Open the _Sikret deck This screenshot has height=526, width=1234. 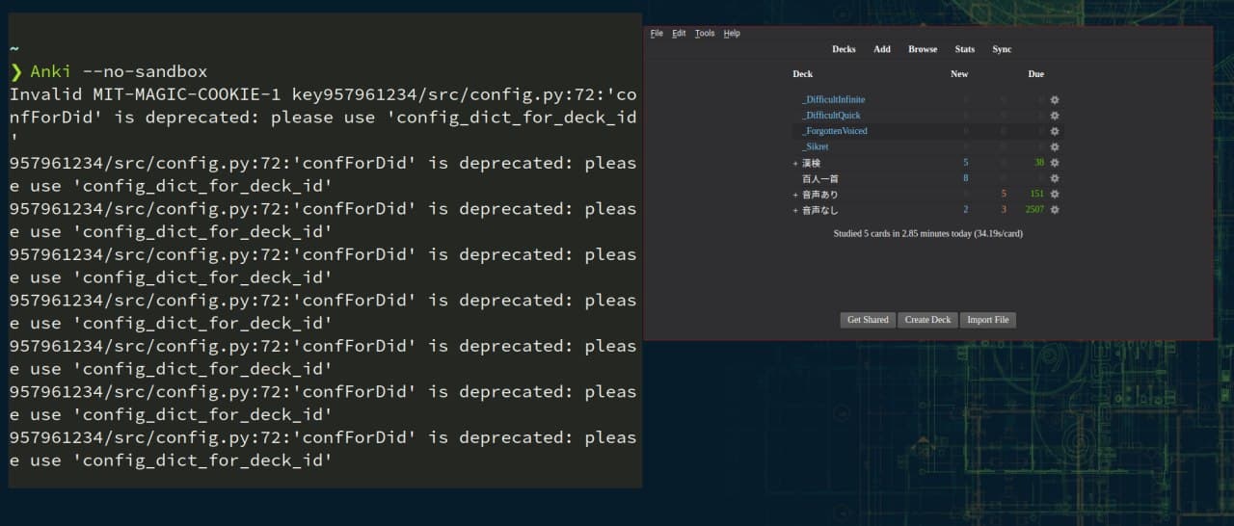pos(816,146)
